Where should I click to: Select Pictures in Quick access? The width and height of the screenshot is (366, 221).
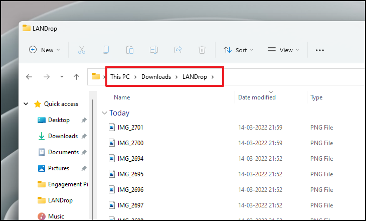[59, 168]
